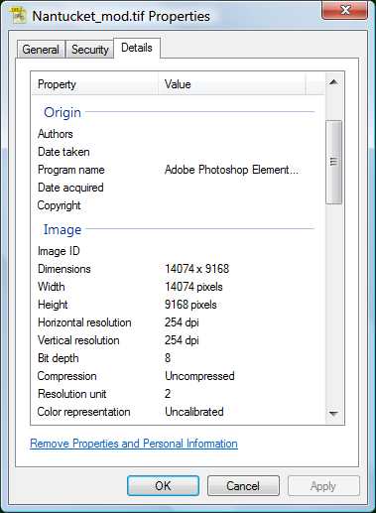Click the Apply button
The image size is (376, 513).
tap(323, 486)
